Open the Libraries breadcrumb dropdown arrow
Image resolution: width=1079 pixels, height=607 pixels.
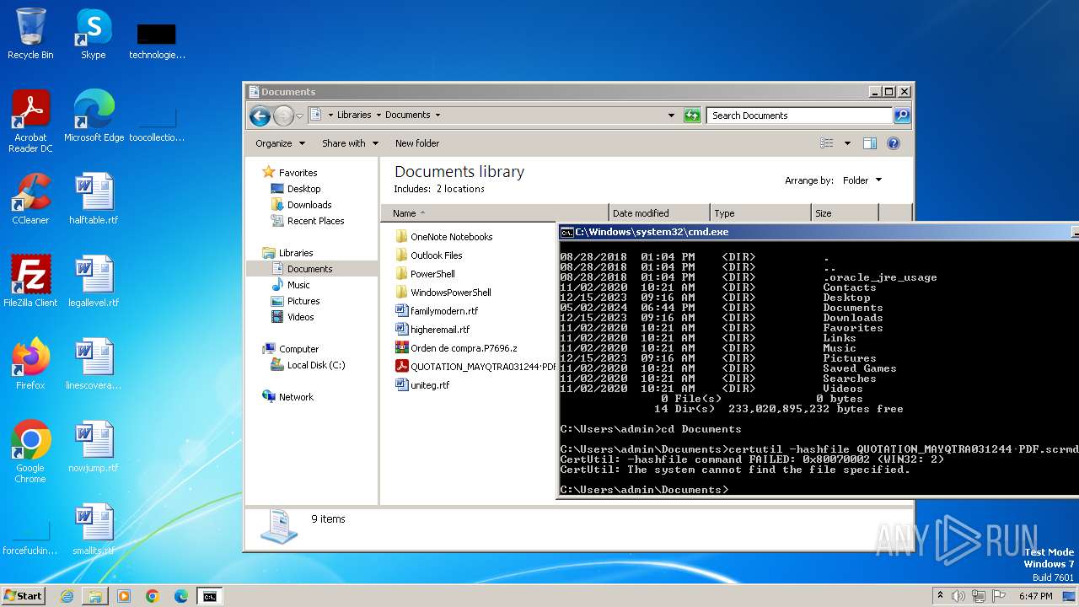coord(378,115)
